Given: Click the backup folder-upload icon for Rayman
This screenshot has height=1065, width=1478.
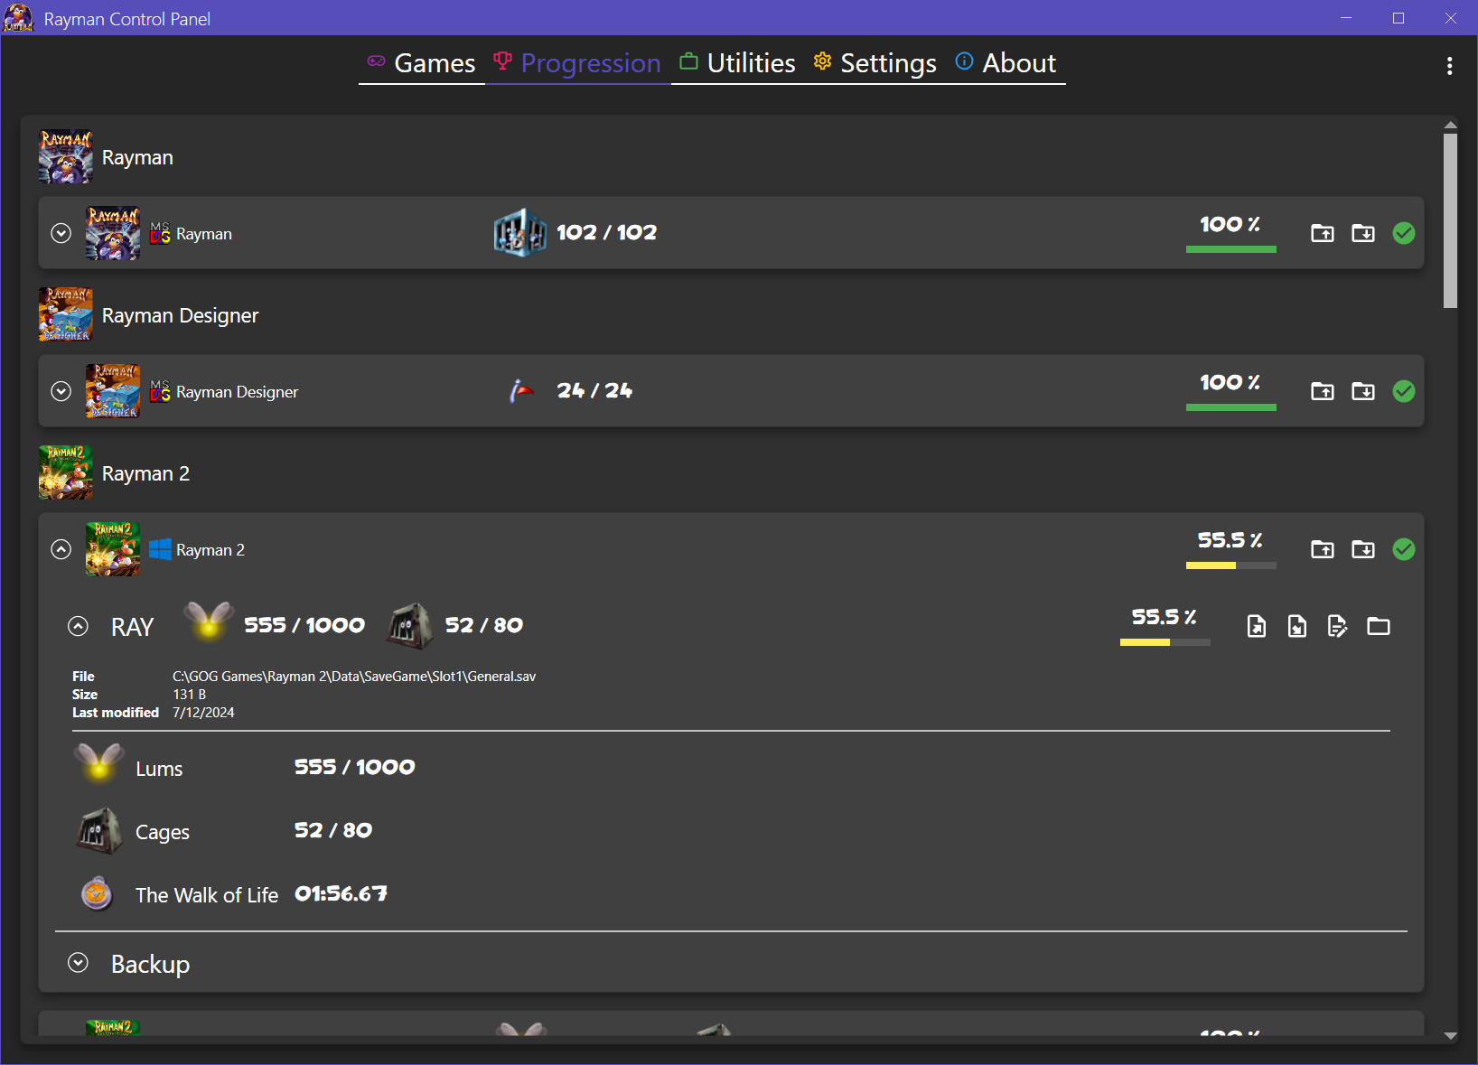Looking at the screenshot, I should 1323,233.
